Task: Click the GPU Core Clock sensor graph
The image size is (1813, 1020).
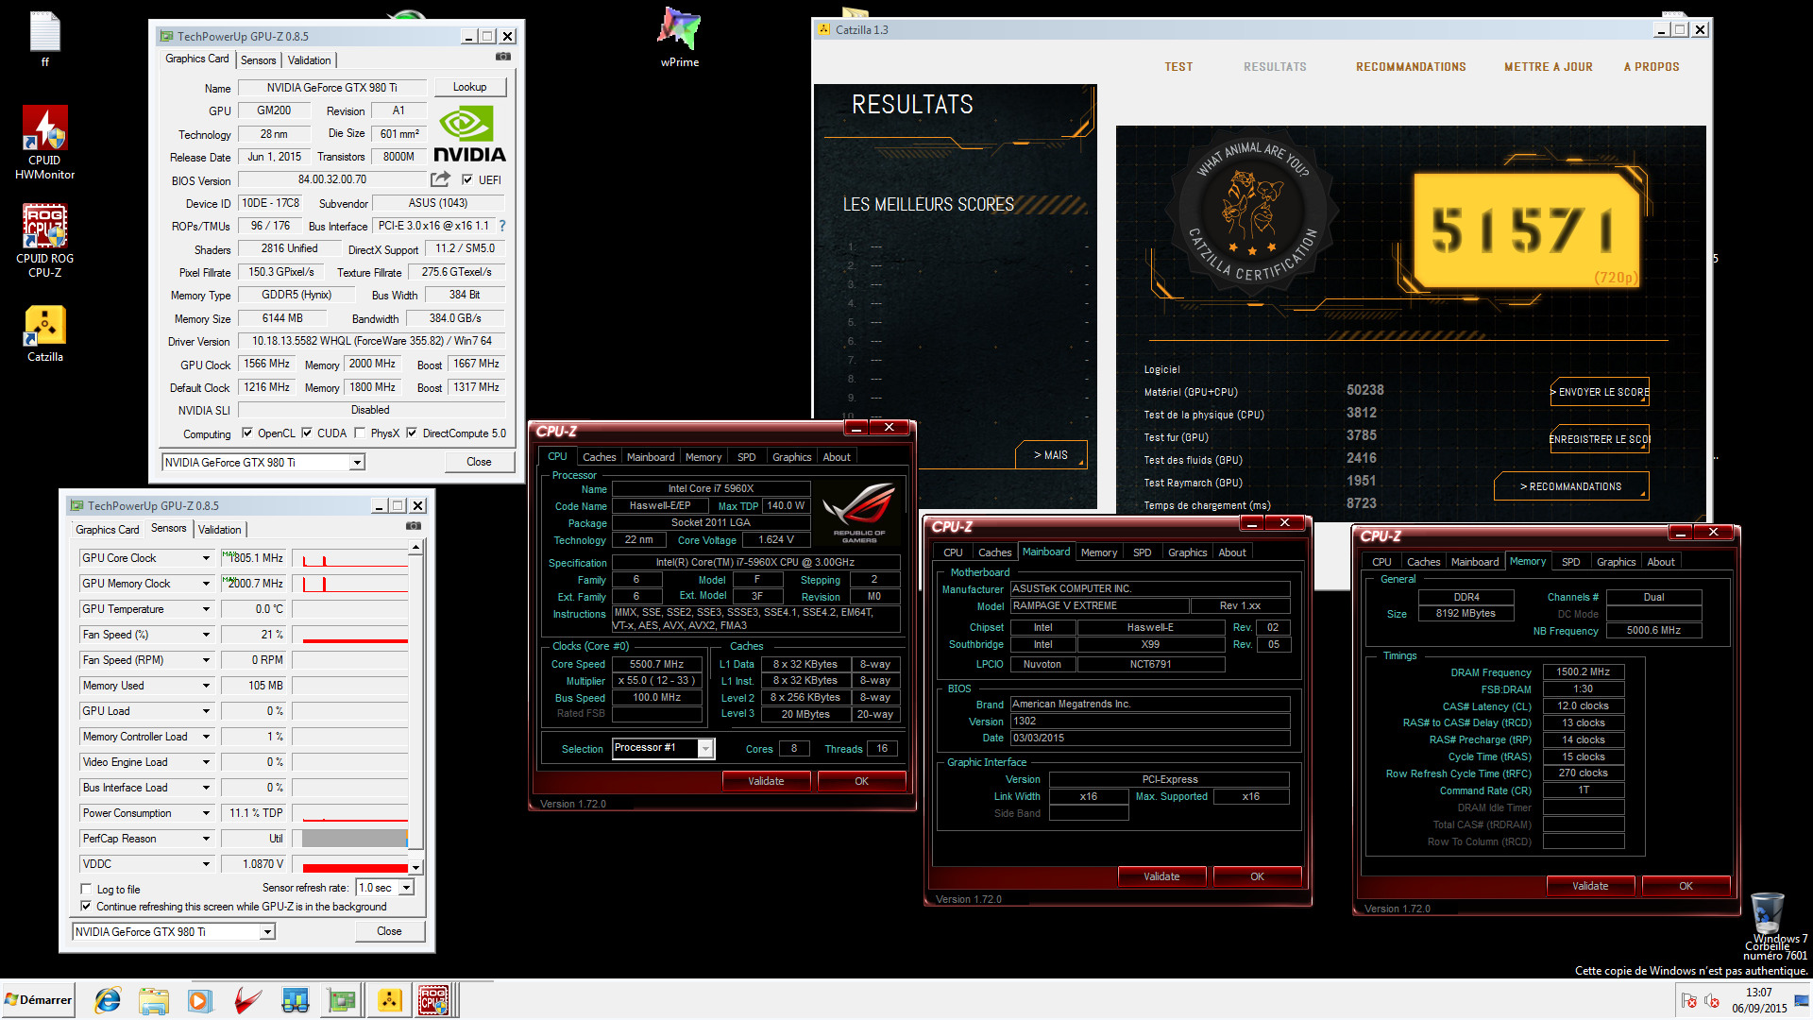Action: click(x=350, y=558)
